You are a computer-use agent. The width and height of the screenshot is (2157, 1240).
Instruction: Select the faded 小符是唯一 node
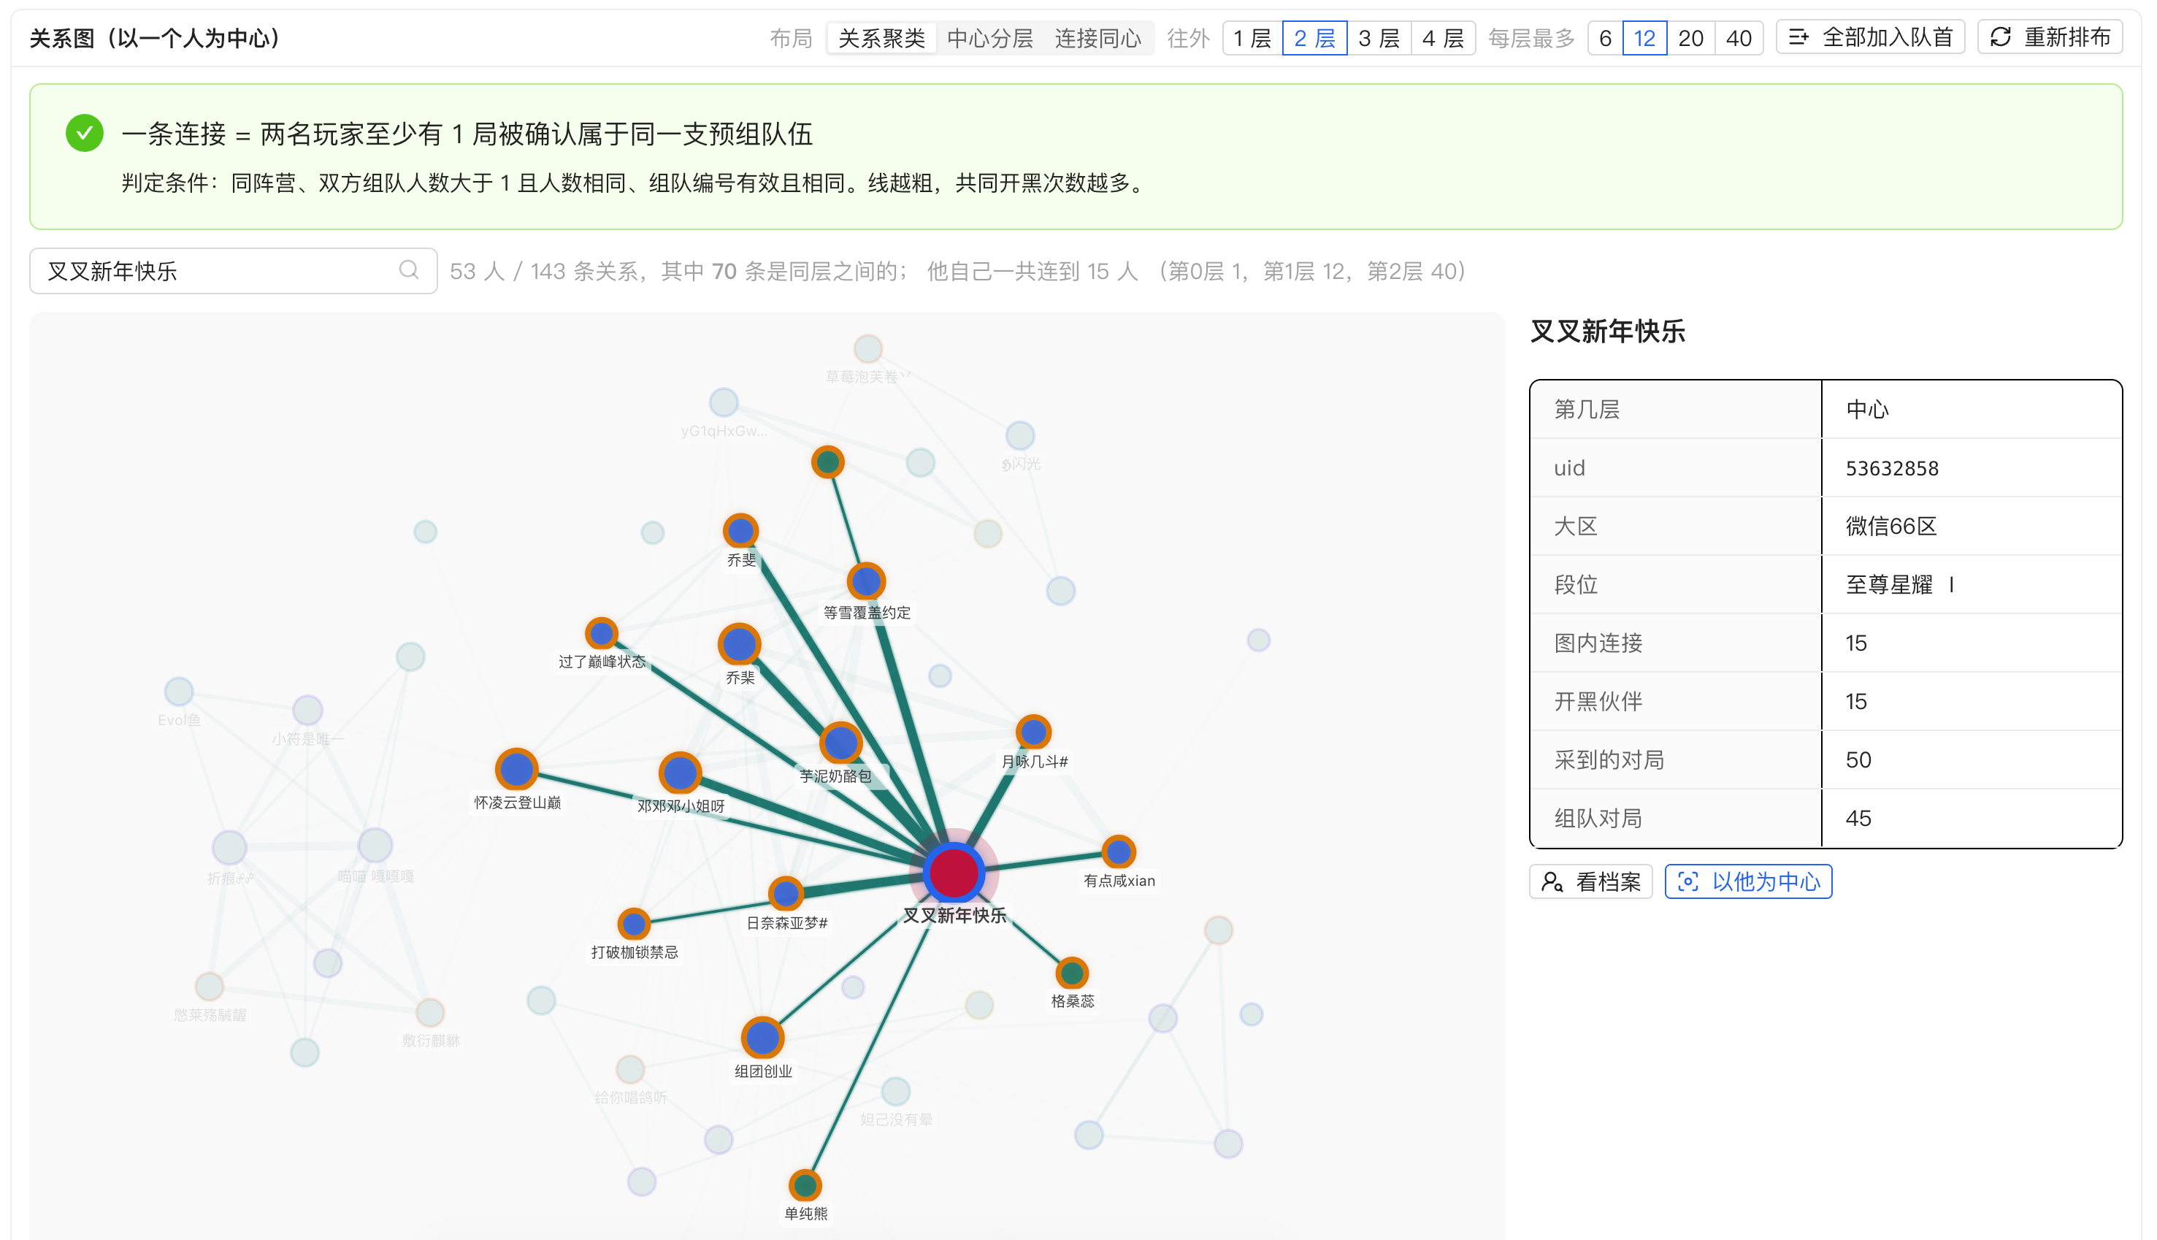point(307,709)
